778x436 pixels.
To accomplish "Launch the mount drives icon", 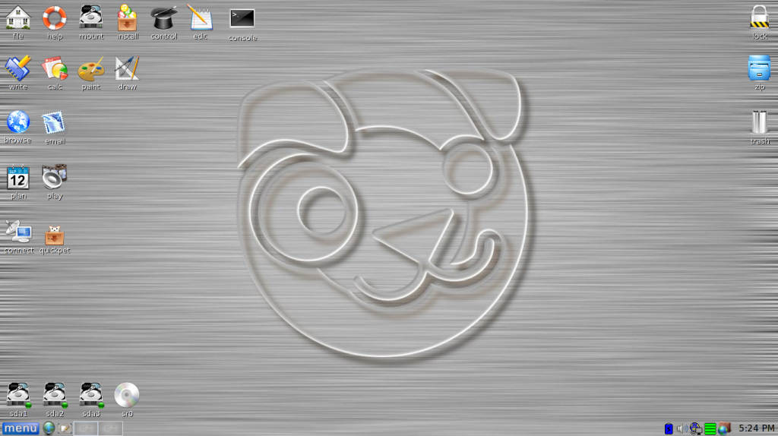I will pos(91,18).
